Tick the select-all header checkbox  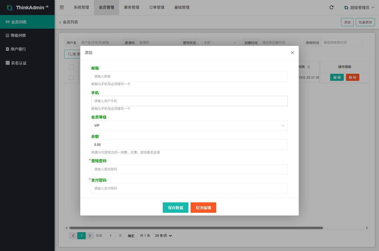[71, 67]
